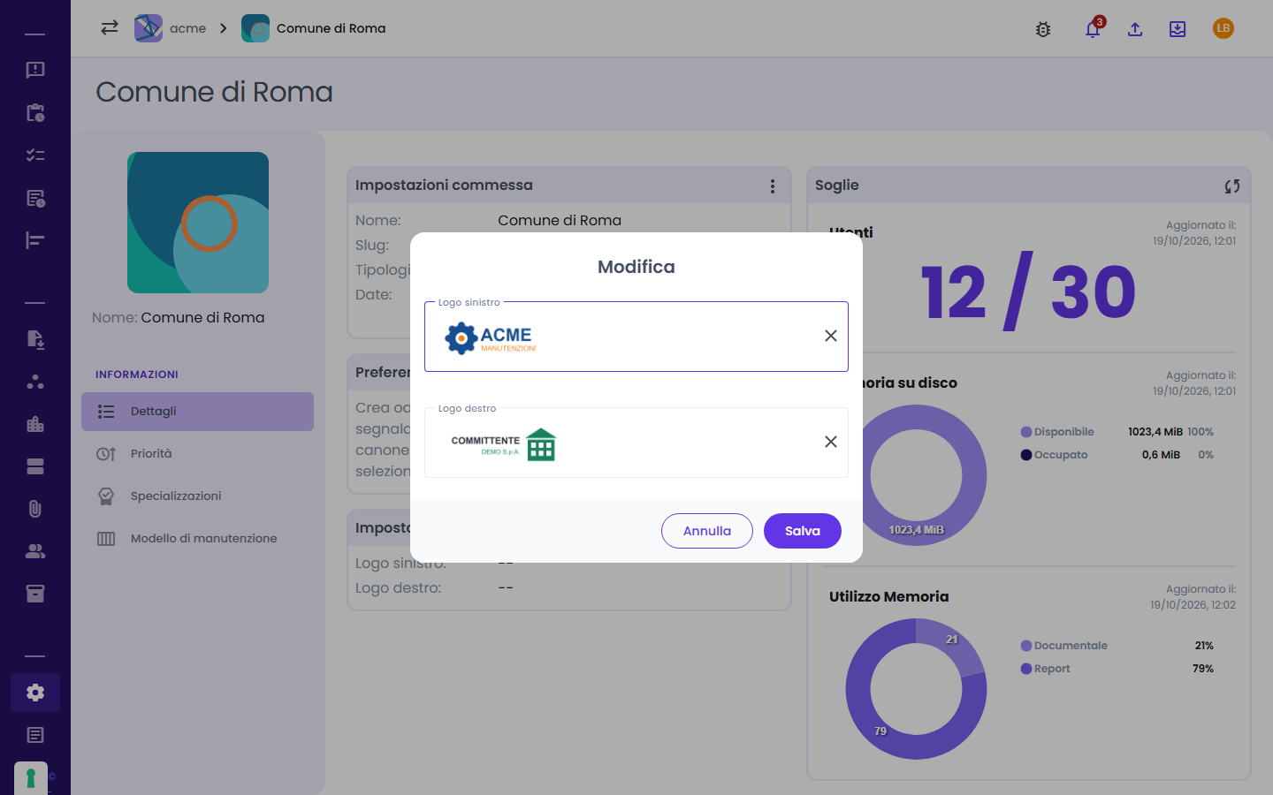Click the swap arrows icon in header

coord(110,27)
